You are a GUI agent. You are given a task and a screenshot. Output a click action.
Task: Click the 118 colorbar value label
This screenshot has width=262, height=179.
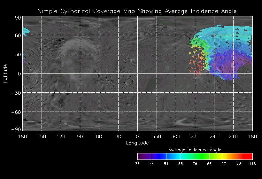pyautogui.click(x=252, y=164)
